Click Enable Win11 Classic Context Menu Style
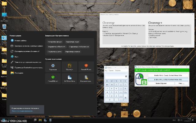Screen dimensions: 196x123 pos(168,75)
